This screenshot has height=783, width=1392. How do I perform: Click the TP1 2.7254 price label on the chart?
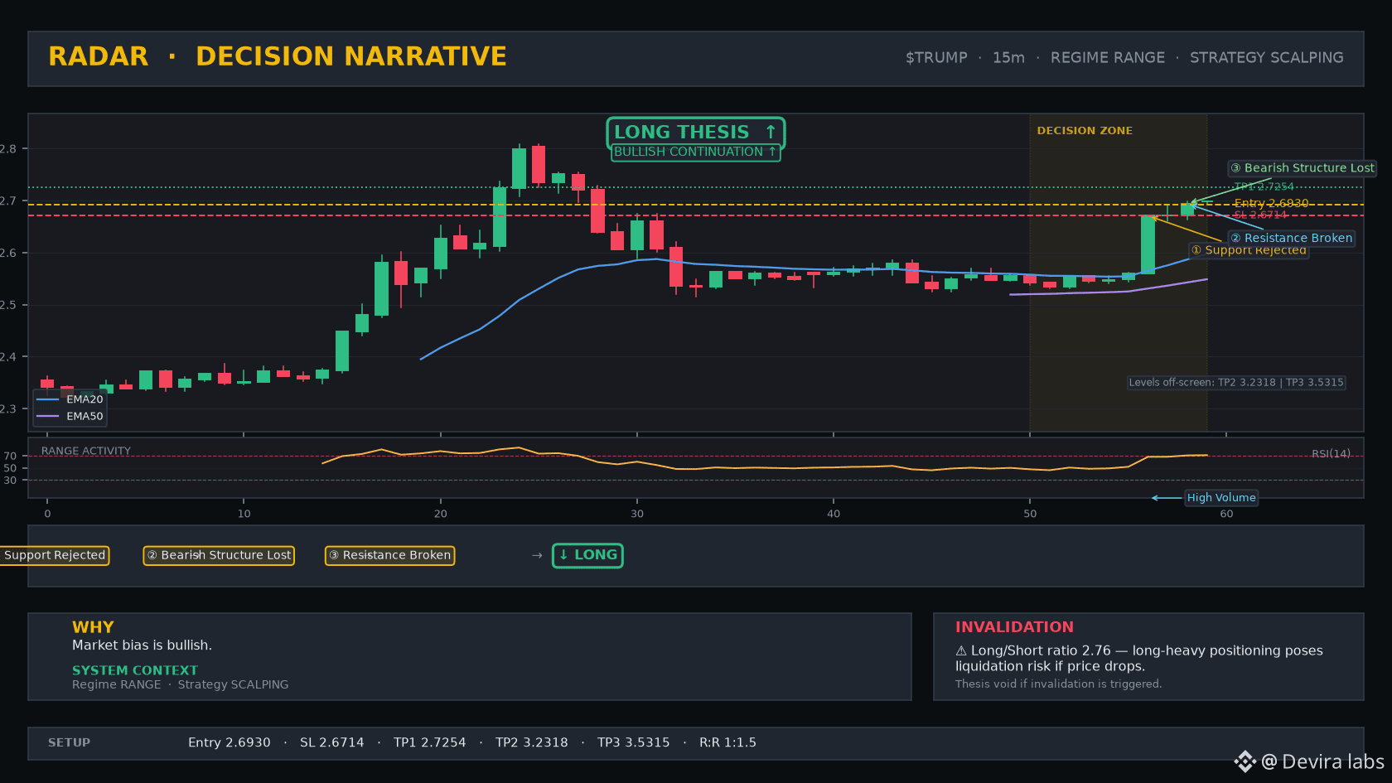pyautogui.click(x=1264, y=187)
